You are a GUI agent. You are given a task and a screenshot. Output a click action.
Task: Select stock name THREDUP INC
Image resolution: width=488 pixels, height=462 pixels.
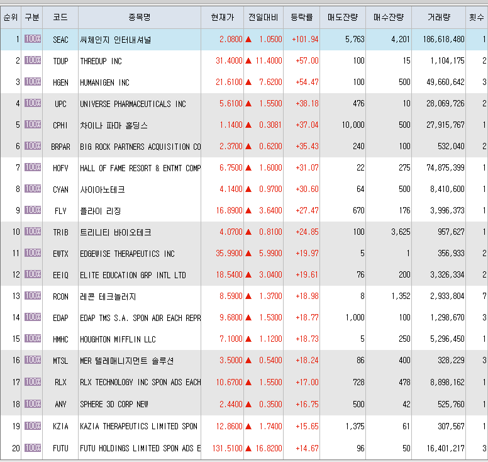pyautogui.click(x=101, y=61)
